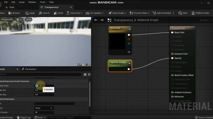The width and height of the screenshot is (213, 119).
Task: Click the Slider Max value field
Action: (x=44, y=95)
